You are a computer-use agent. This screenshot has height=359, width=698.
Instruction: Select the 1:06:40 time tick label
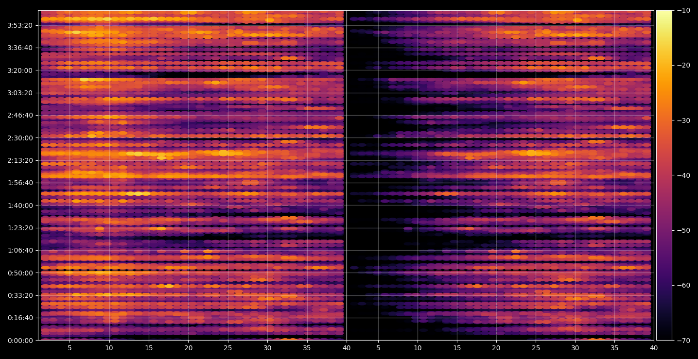click(x=20, y=250)
